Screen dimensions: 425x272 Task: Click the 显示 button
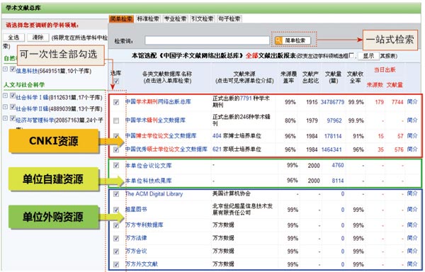368,56
